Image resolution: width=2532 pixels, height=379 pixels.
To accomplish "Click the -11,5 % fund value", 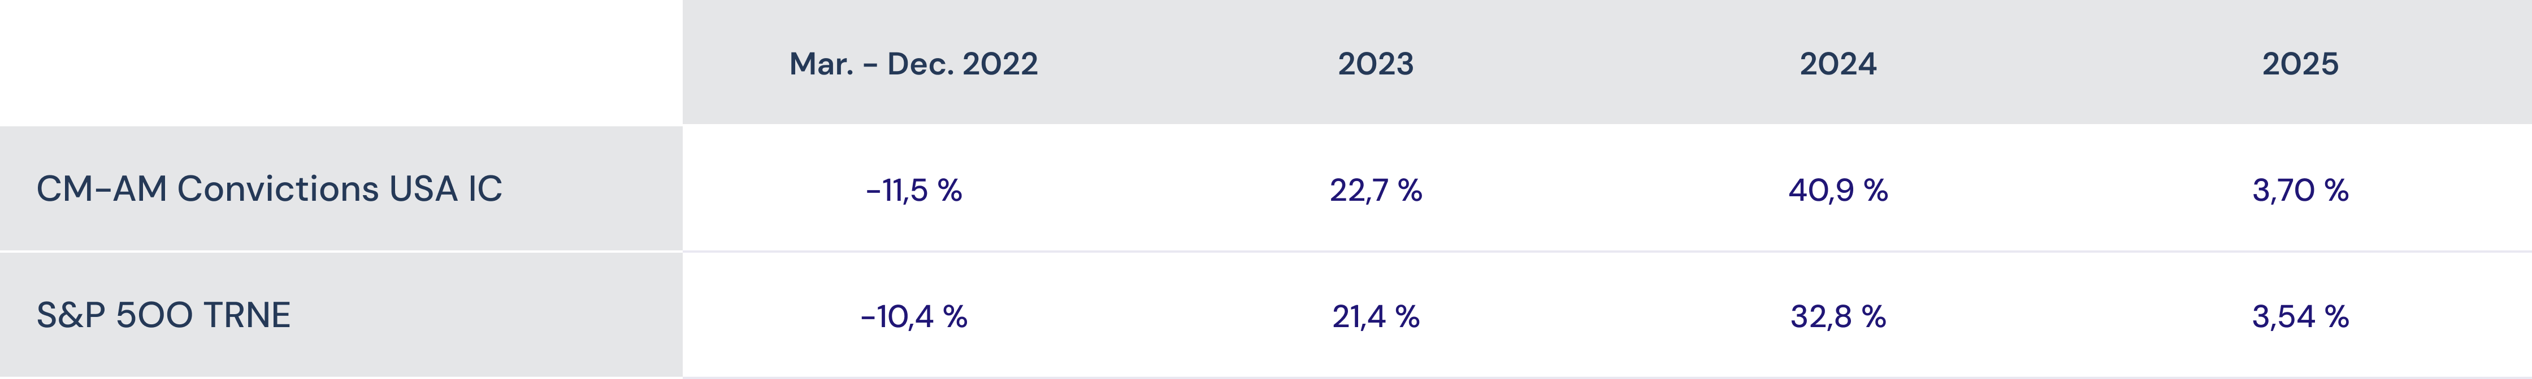I will point(913,189).
